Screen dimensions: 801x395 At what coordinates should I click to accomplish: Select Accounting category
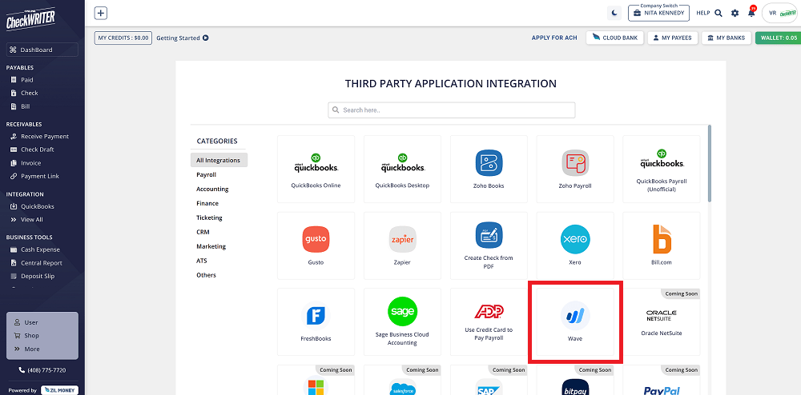pyautogui.click(x=212, y=189)
